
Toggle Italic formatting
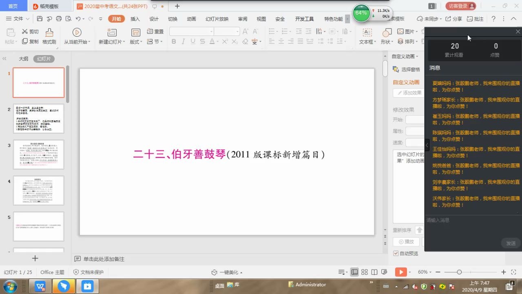pos(183,41)
